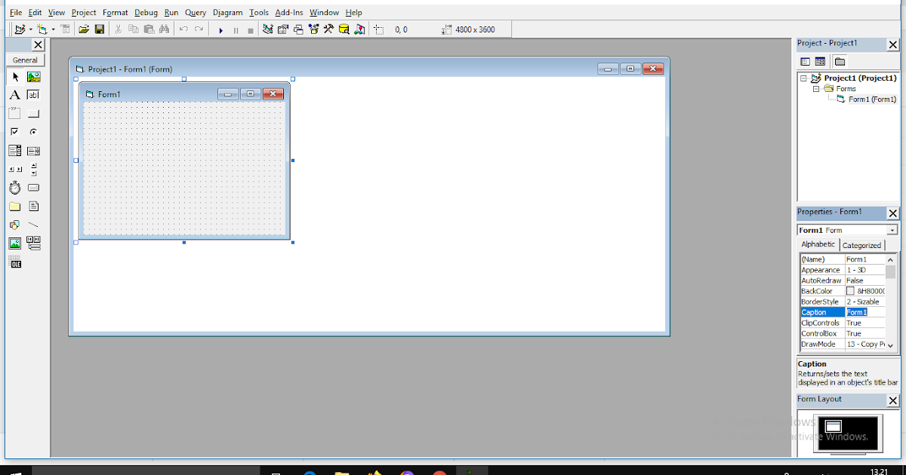Select the Label tool in the toolbox
Viewport: 906px width, 475px height.
tap(14, 94)
